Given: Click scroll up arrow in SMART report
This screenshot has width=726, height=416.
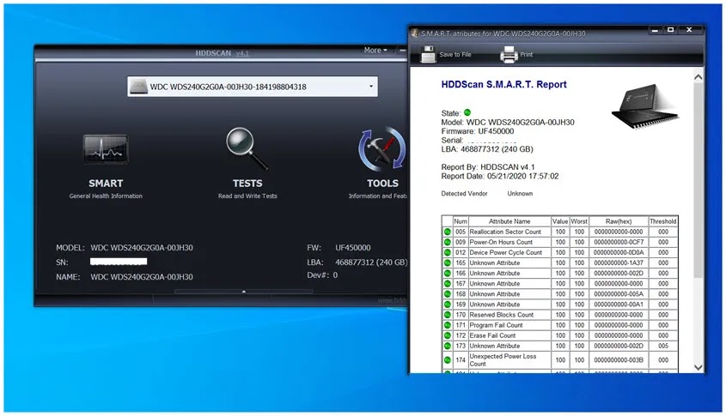Looking at the screenshot, I should pyautogui.click(x=699, y=77).
